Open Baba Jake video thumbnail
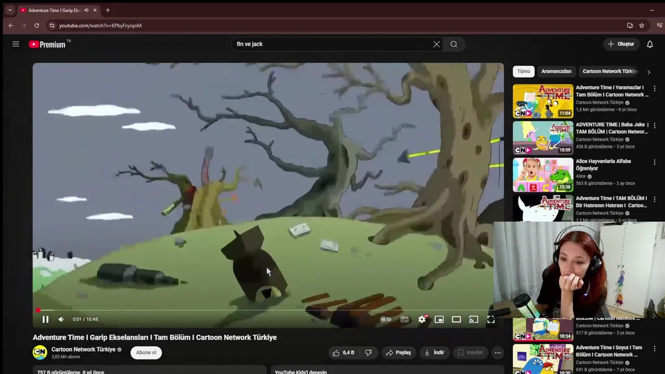This screenshot has width=665, height=374. pyautogui.click(x=543, y=138)
